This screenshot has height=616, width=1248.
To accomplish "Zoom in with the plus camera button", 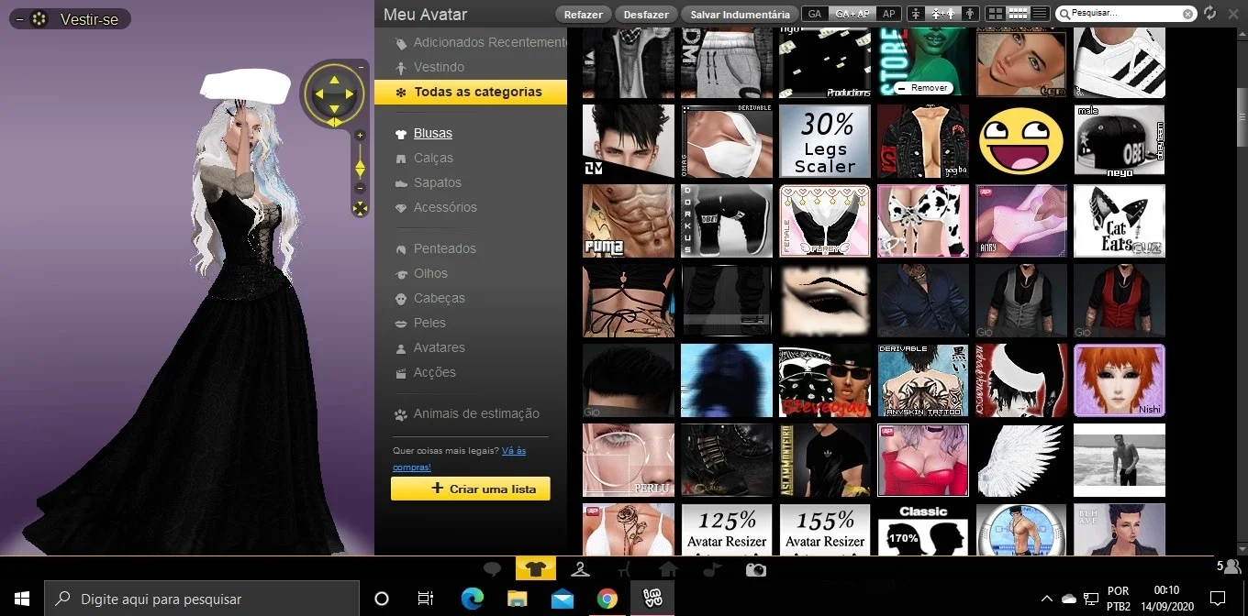I will pos(360,136).
